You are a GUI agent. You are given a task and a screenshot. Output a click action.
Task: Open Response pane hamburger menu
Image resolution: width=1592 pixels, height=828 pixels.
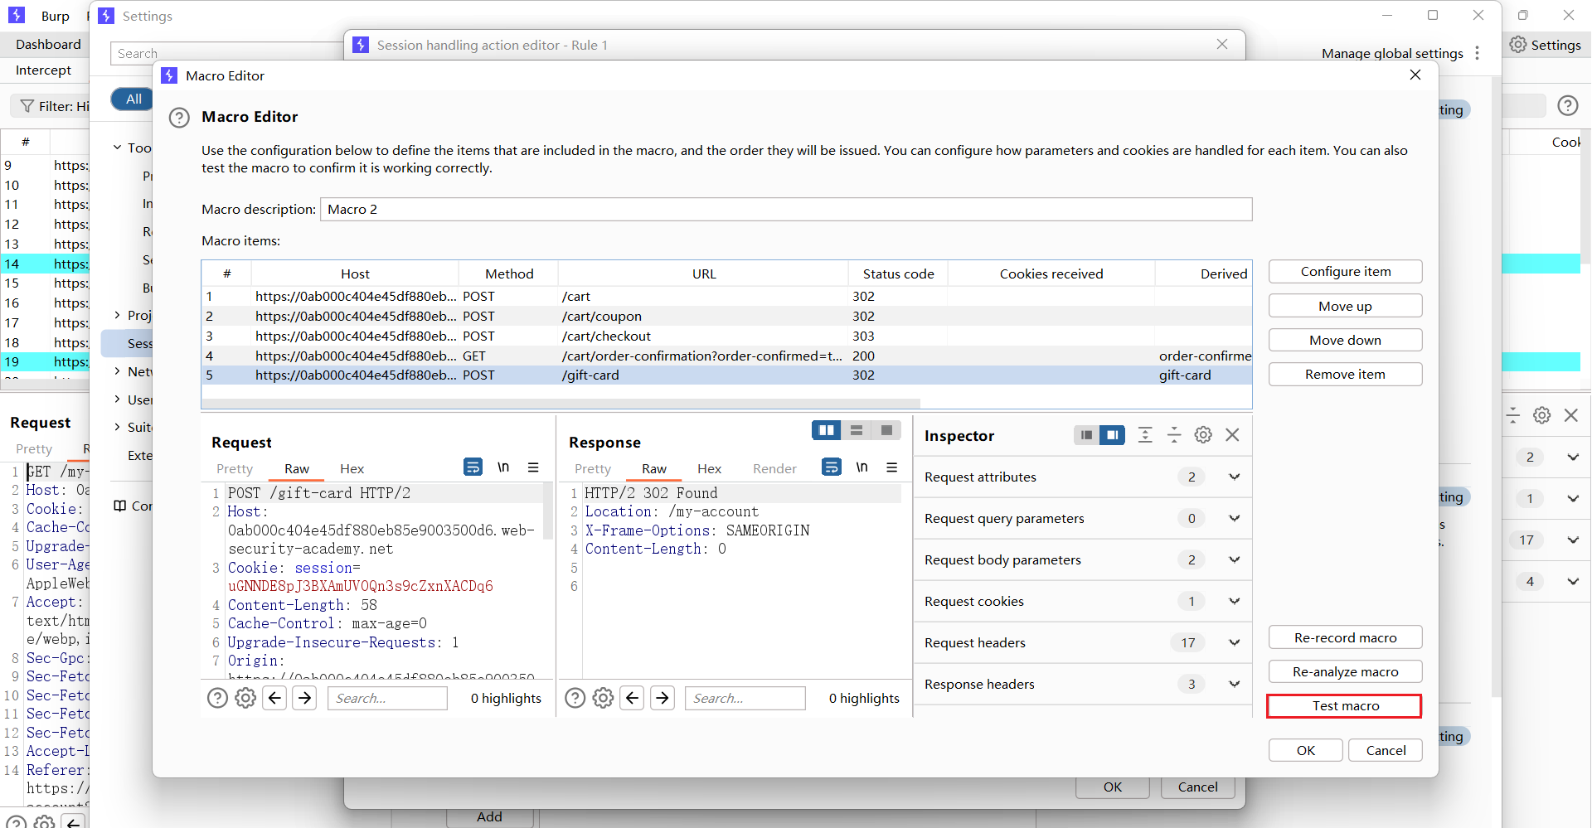coord(892,467)
